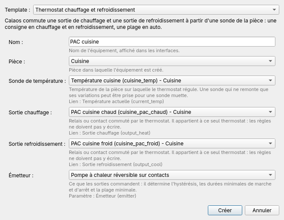This screenshot has width=284, height=220.
Task: Cancel the dialog with Annuler
Action: pos(262,210)
